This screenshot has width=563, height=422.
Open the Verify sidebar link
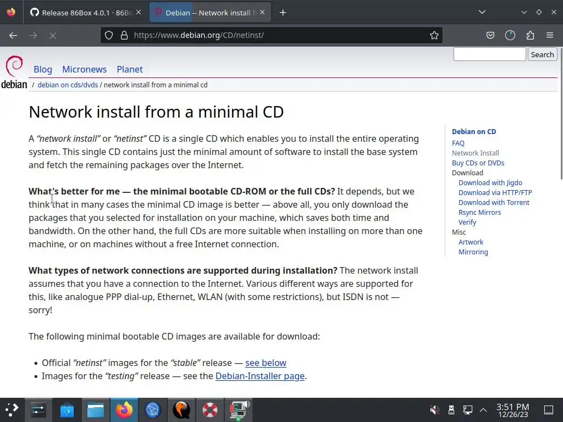coord(467,223)
